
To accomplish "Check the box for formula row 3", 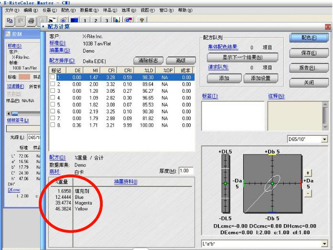I will coord(53,91).
